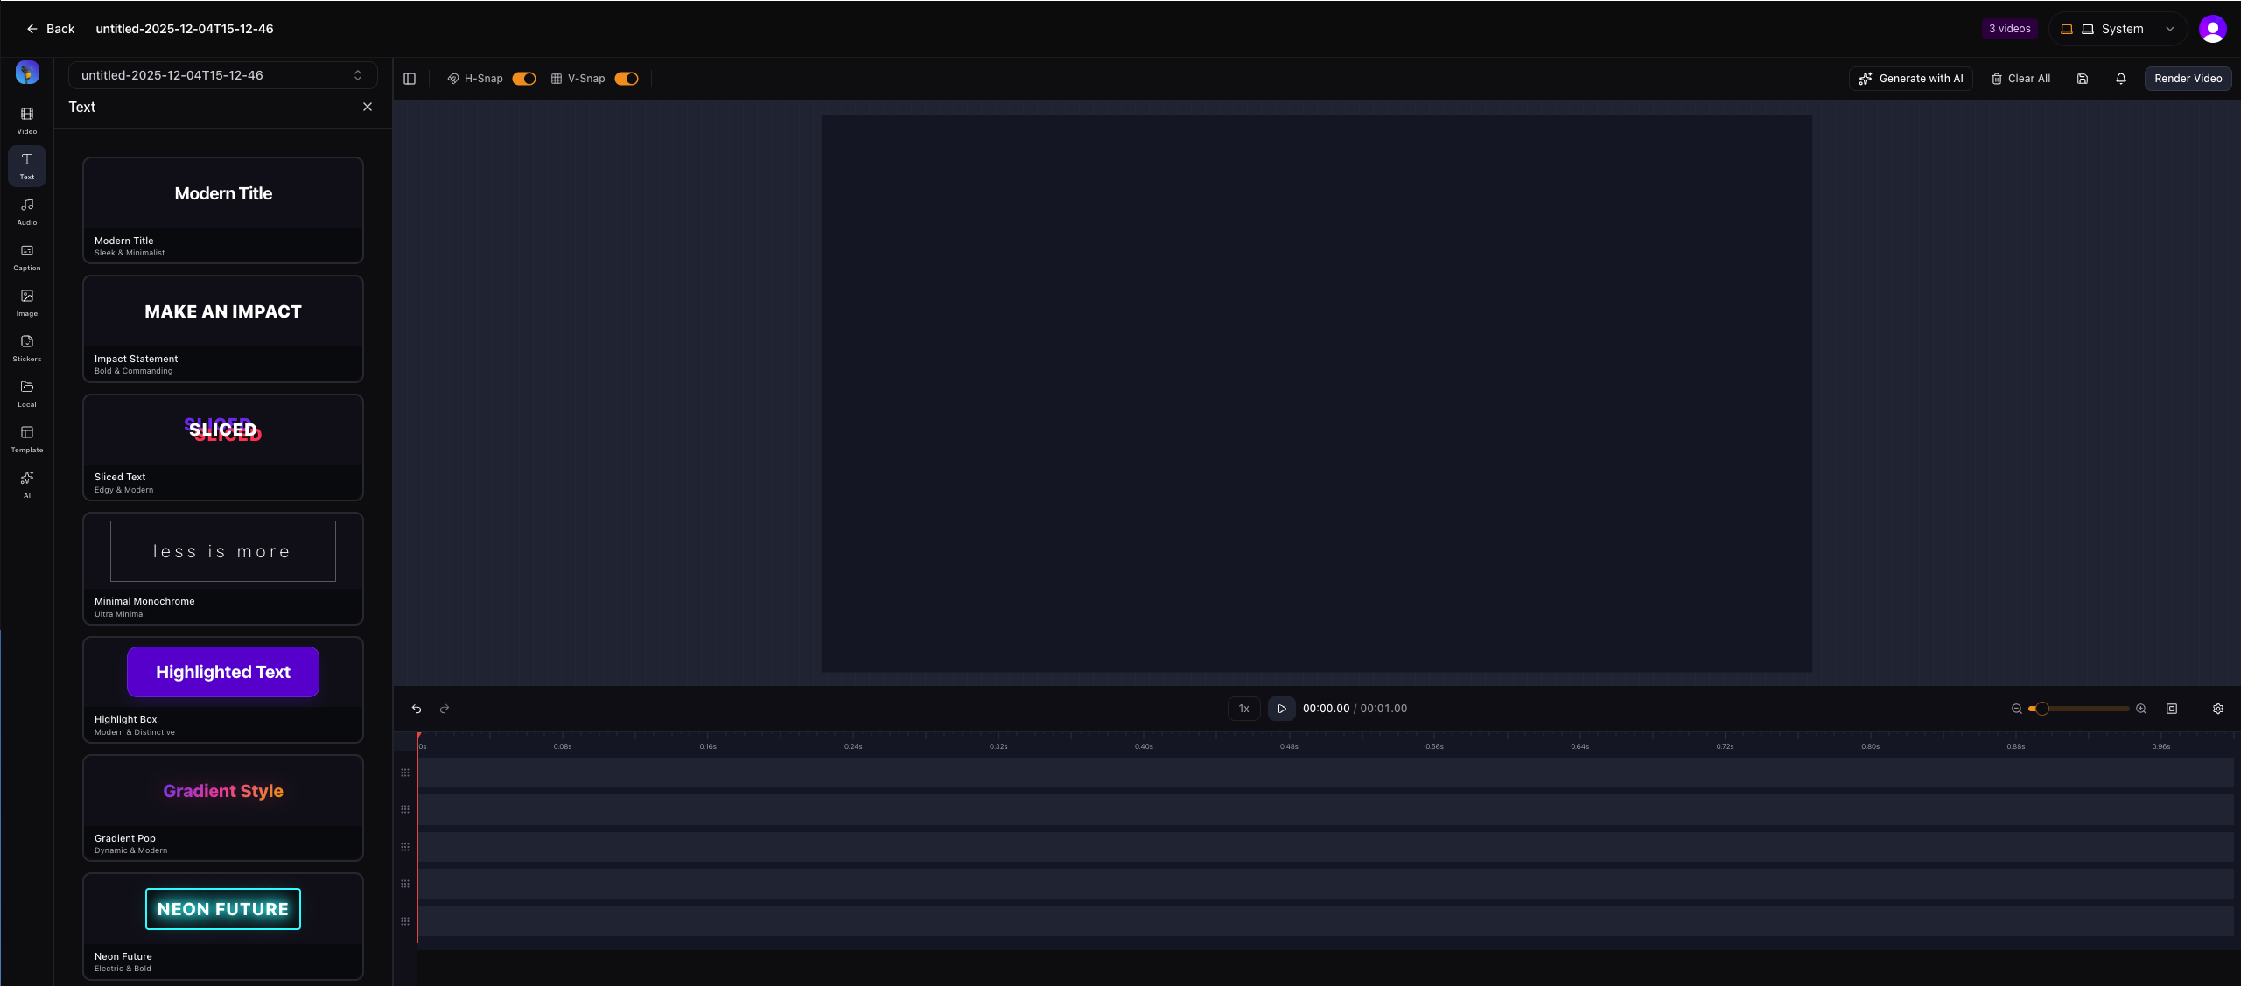
Task: Open the 1x playback speed selector
Action: (x=1243, y=709)
